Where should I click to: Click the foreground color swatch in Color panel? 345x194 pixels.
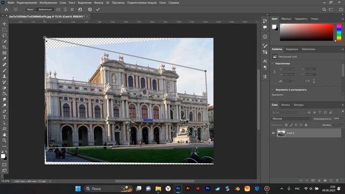click(274, 26)
